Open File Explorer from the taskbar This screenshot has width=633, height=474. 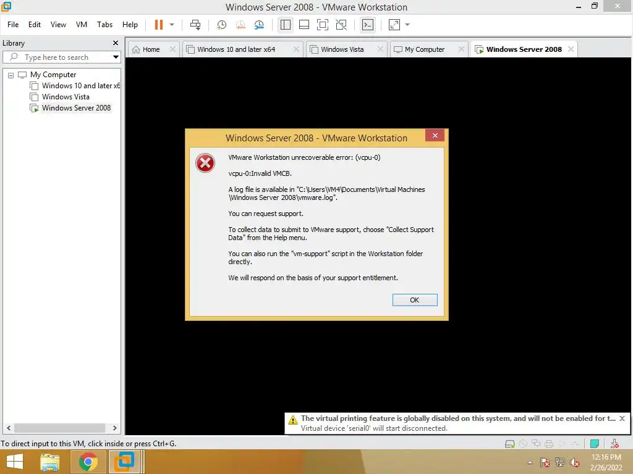(x=50, y=462)
